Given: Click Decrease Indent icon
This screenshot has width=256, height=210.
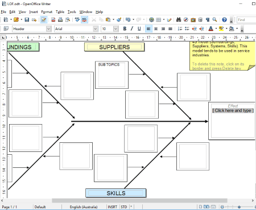Looking at the screenshot, I should pos(194,28).
